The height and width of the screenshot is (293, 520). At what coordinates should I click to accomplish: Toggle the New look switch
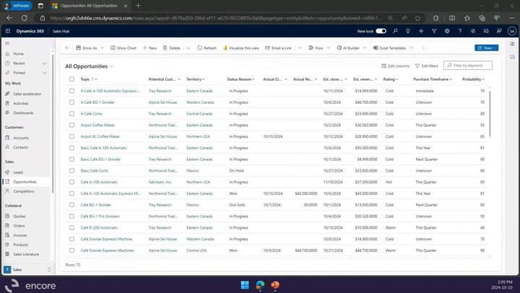tap(381, 31)
